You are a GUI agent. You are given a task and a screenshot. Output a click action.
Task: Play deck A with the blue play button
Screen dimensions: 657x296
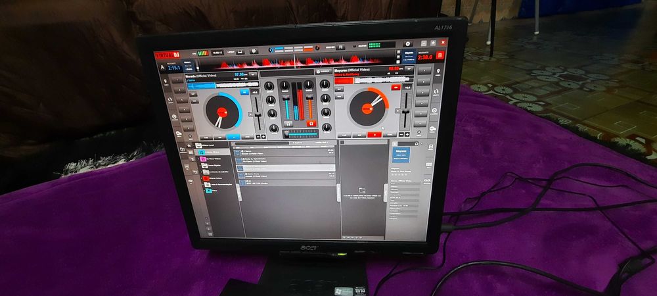[x=233, y=137]
